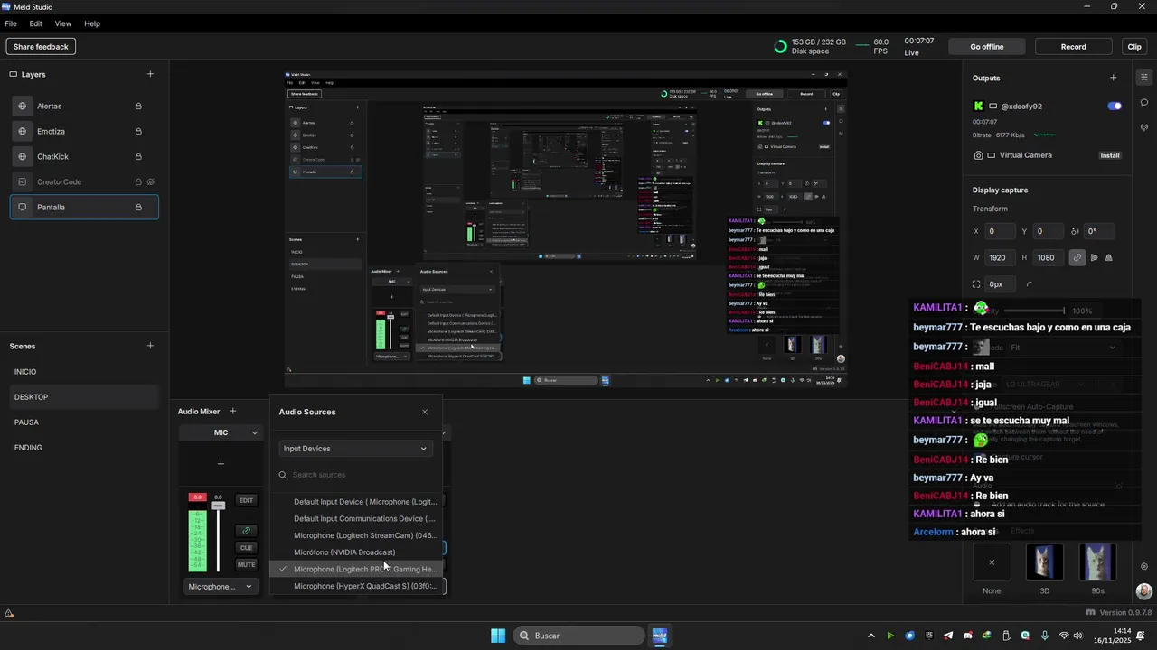The image size is (1157, 650).
Task: Toggle lock on ChatKick layer
Action: click(x=138, y=156)
